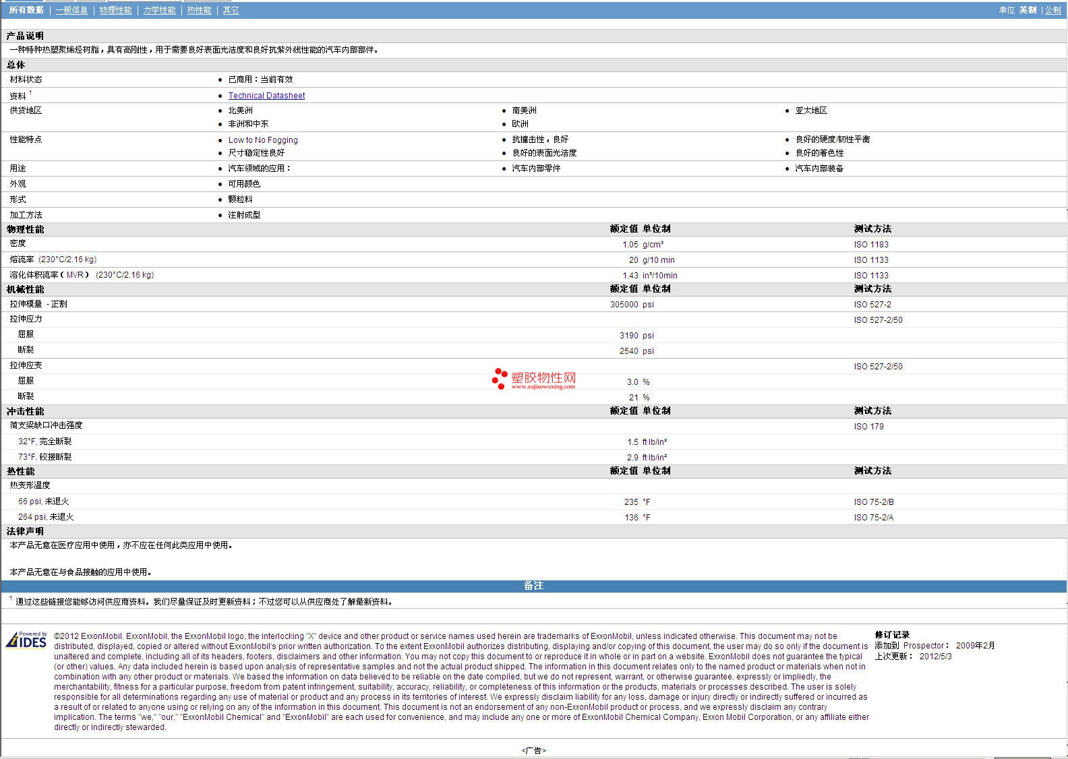Switch to the 一般信息 tab
This screenshot has height=759, width=1068.
[71, 10]
